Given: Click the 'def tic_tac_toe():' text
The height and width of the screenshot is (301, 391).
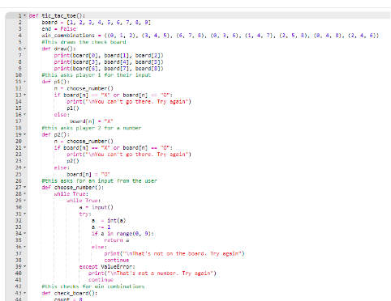Looking at the screenshot, I should pos(57,16).
